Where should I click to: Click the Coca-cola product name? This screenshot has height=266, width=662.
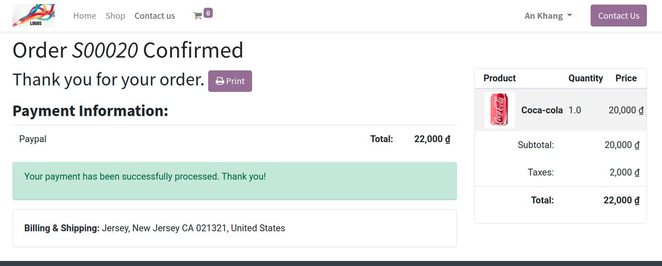(x=542, y=110)
